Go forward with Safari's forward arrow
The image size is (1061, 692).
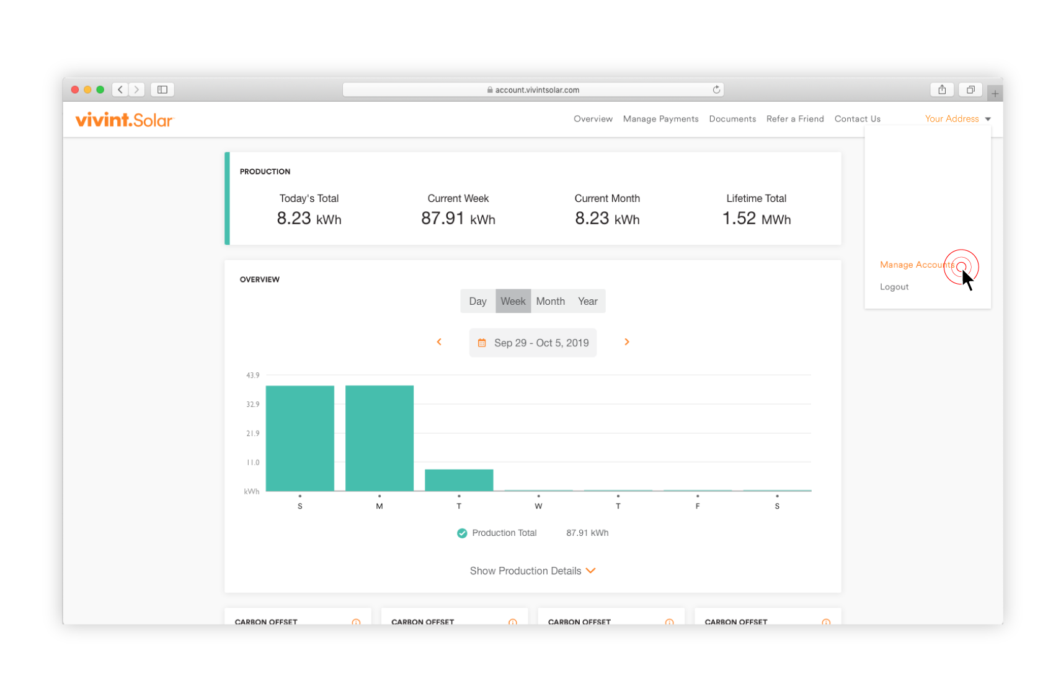point(137,90)
